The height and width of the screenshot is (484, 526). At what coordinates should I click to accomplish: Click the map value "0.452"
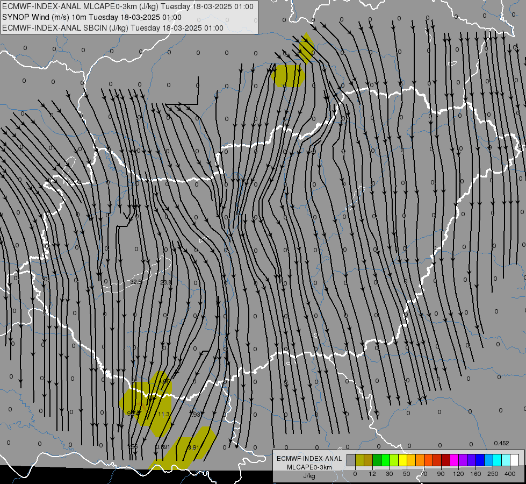[501, 443]
